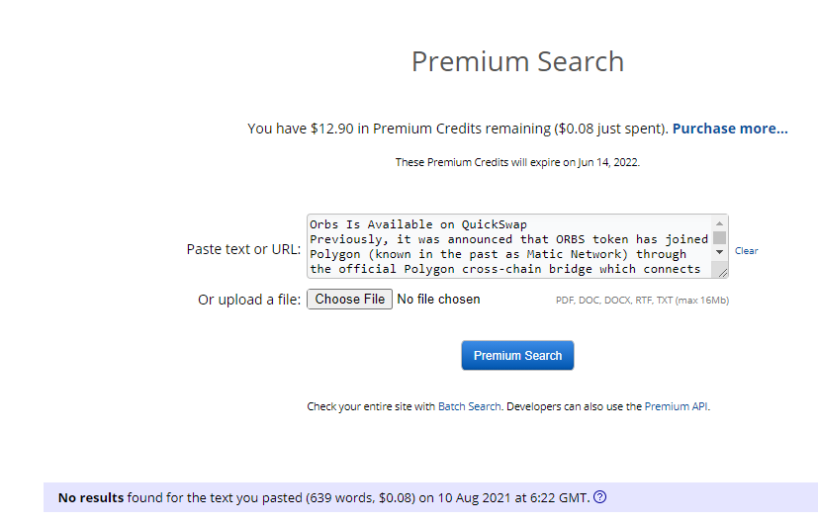
Task: Place cursor on 'Previously, it was announced' line
Action: tap(508, 239)
